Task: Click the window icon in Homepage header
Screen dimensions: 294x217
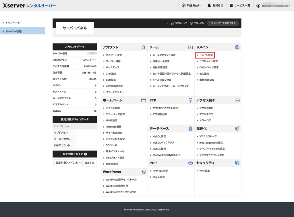Action: click(144, 100)
